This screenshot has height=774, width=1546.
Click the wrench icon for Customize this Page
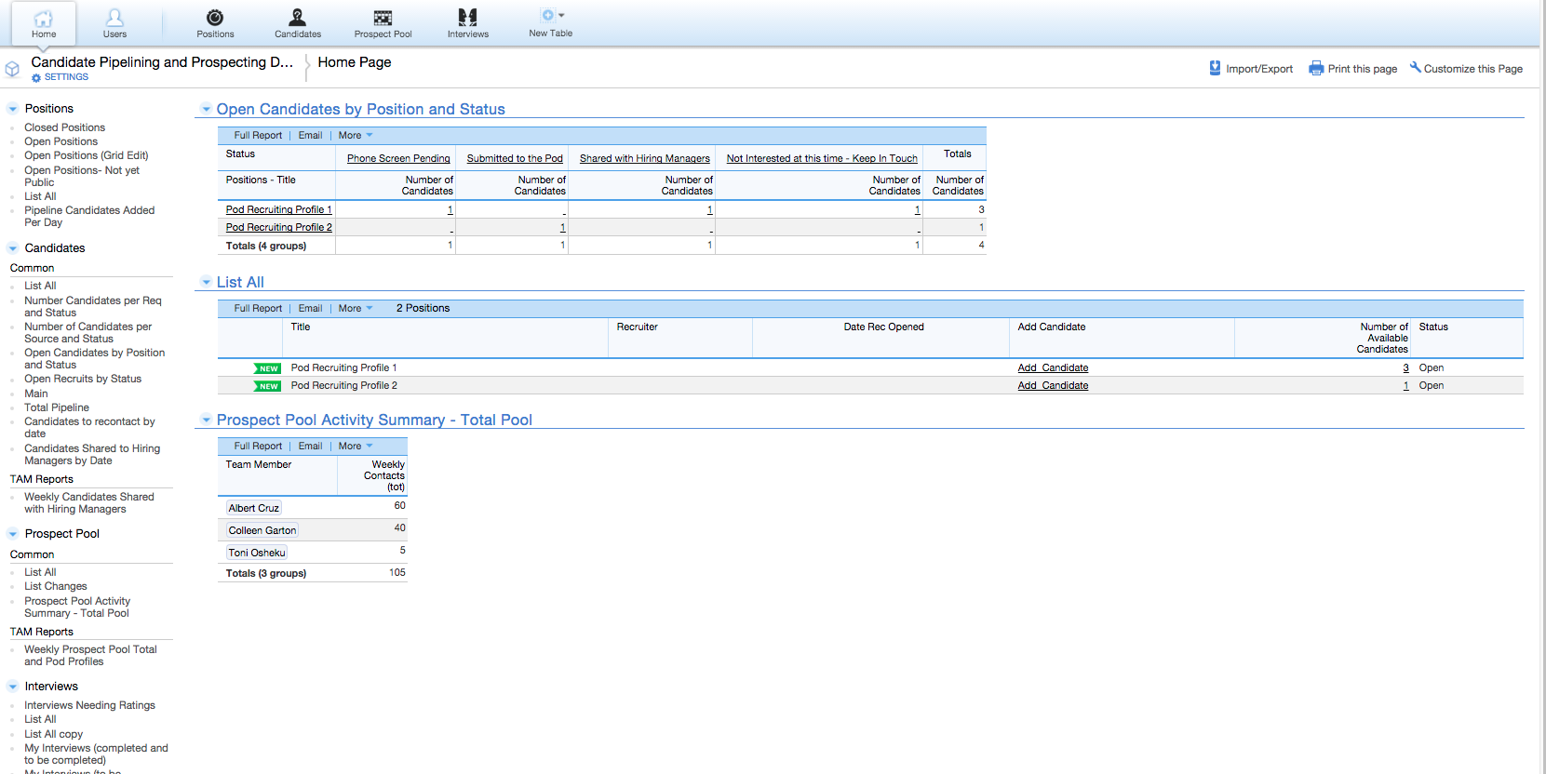click(1415, 67)
